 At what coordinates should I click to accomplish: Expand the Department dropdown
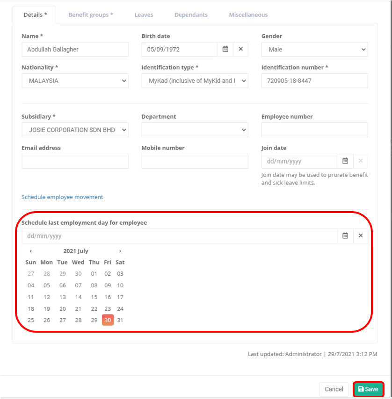click(x=195, y=130)
